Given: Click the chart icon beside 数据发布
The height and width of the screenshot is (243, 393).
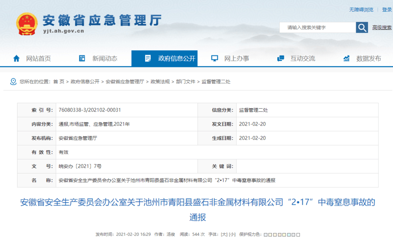Looking at the screenshot, I should click(346, 58).
